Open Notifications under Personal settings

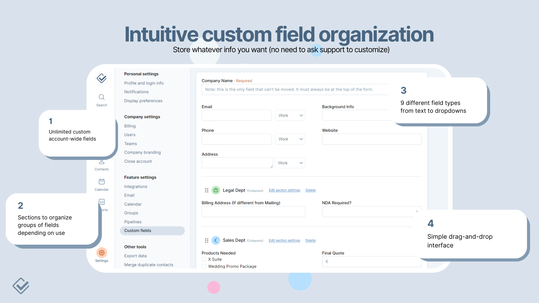click(x=136, y=92)
